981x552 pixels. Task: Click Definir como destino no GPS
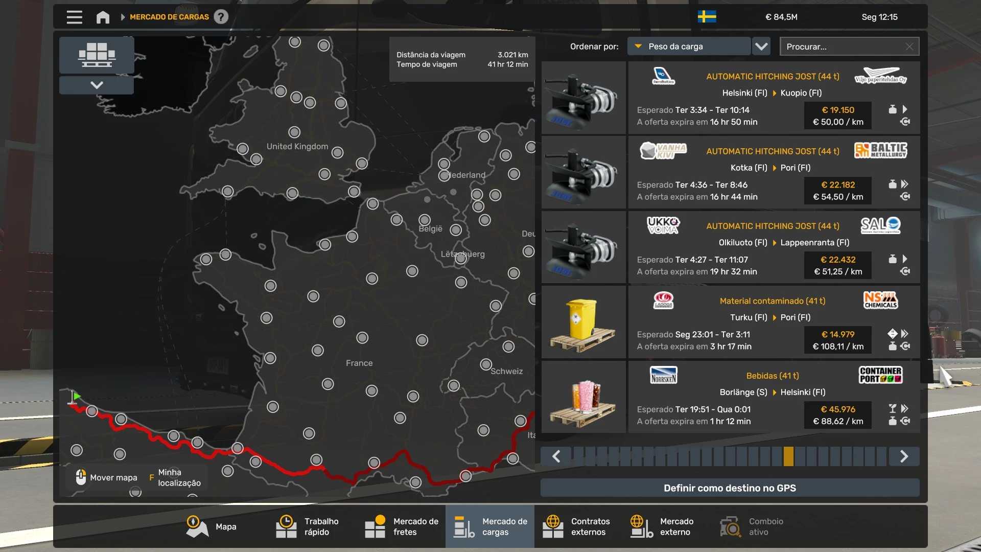click(730, 488)
